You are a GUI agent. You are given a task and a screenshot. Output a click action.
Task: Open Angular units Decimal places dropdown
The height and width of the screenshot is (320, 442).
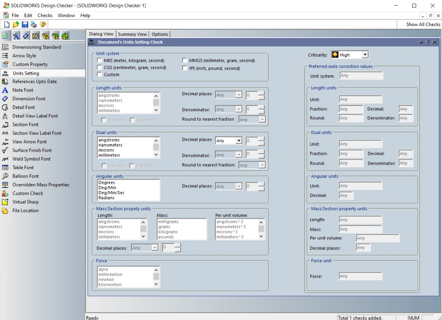239,186
